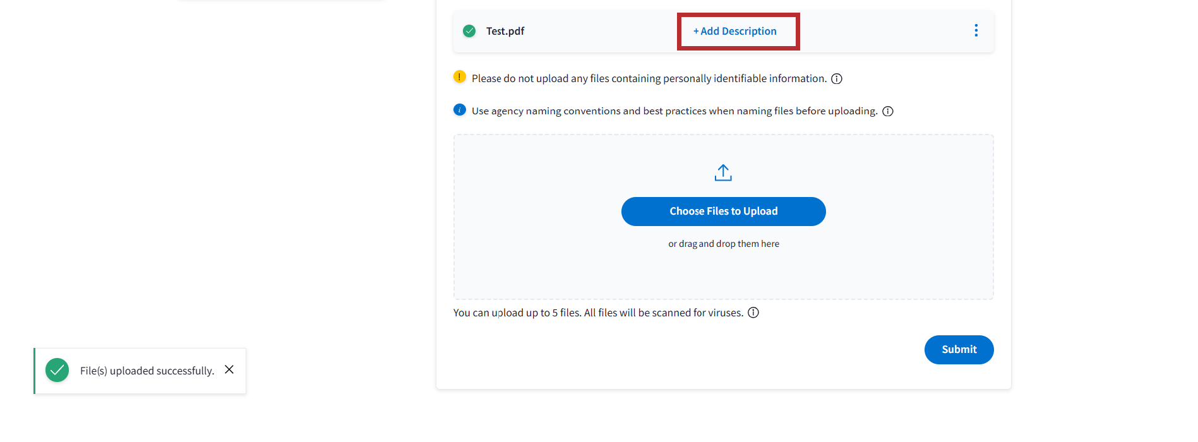Click the green success check in the notification
This screenshot has width=1198, height=442.
pos(57,371)
